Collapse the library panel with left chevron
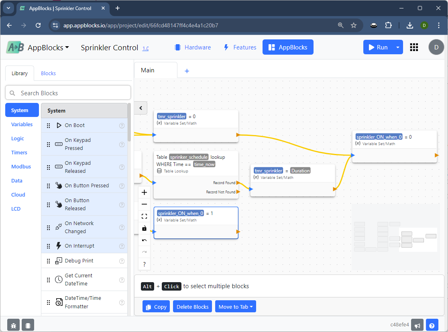448x332 pixels. [x=141, y=108]
